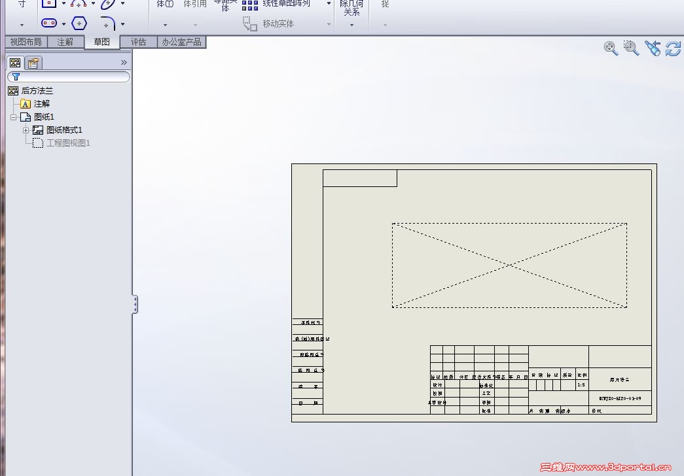Click 除几何关系 delete relations tool
The image size is (684, 476).
(351, 7)
